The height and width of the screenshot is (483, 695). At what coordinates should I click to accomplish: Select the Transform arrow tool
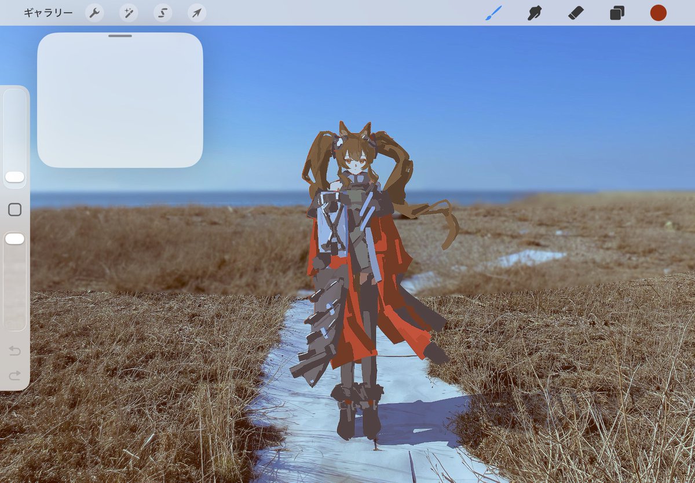[197, 13]
